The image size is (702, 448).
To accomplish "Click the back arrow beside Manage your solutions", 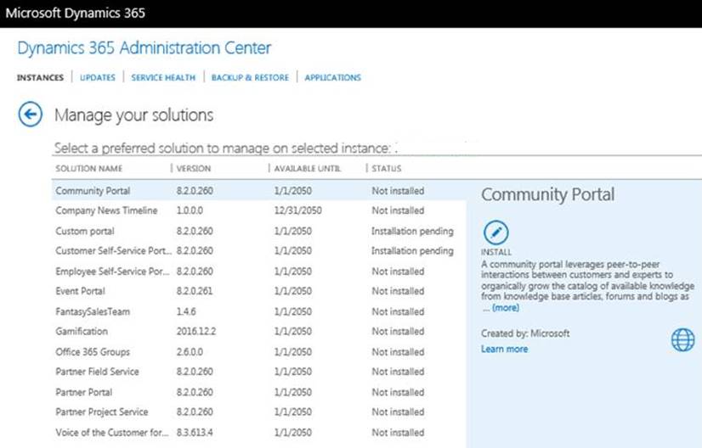I will [31, 115].
